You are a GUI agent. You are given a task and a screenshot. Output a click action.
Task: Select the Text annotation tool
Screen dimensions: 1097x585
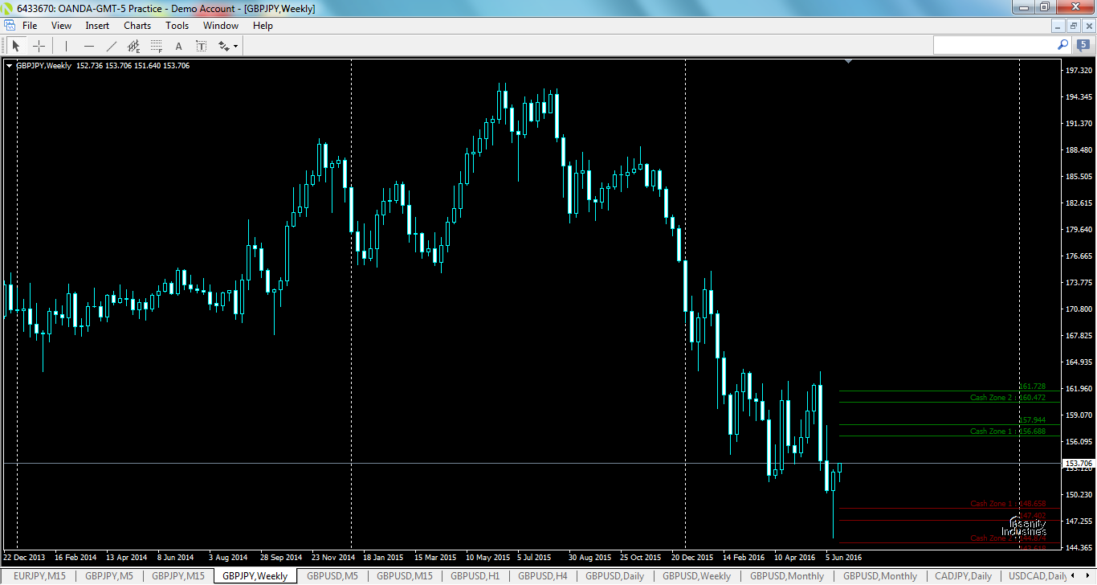tap(178, 45)
